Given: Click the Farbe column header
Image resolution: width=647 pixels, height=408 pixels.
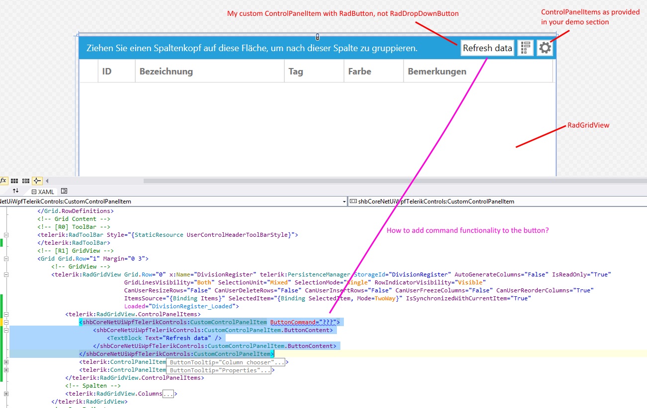Looking at the screenshot, I should click(x=374, y=71).
